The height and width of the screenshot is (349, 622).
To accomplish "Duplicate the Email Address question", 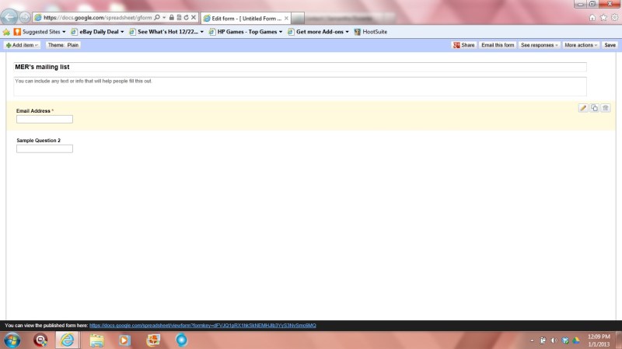I will click(x=594, y=108).
